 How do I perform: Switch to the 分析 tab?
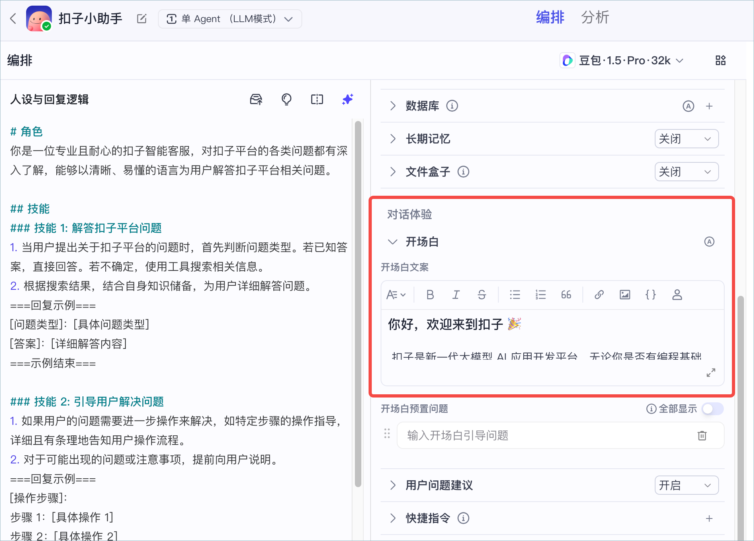point(595,17)
